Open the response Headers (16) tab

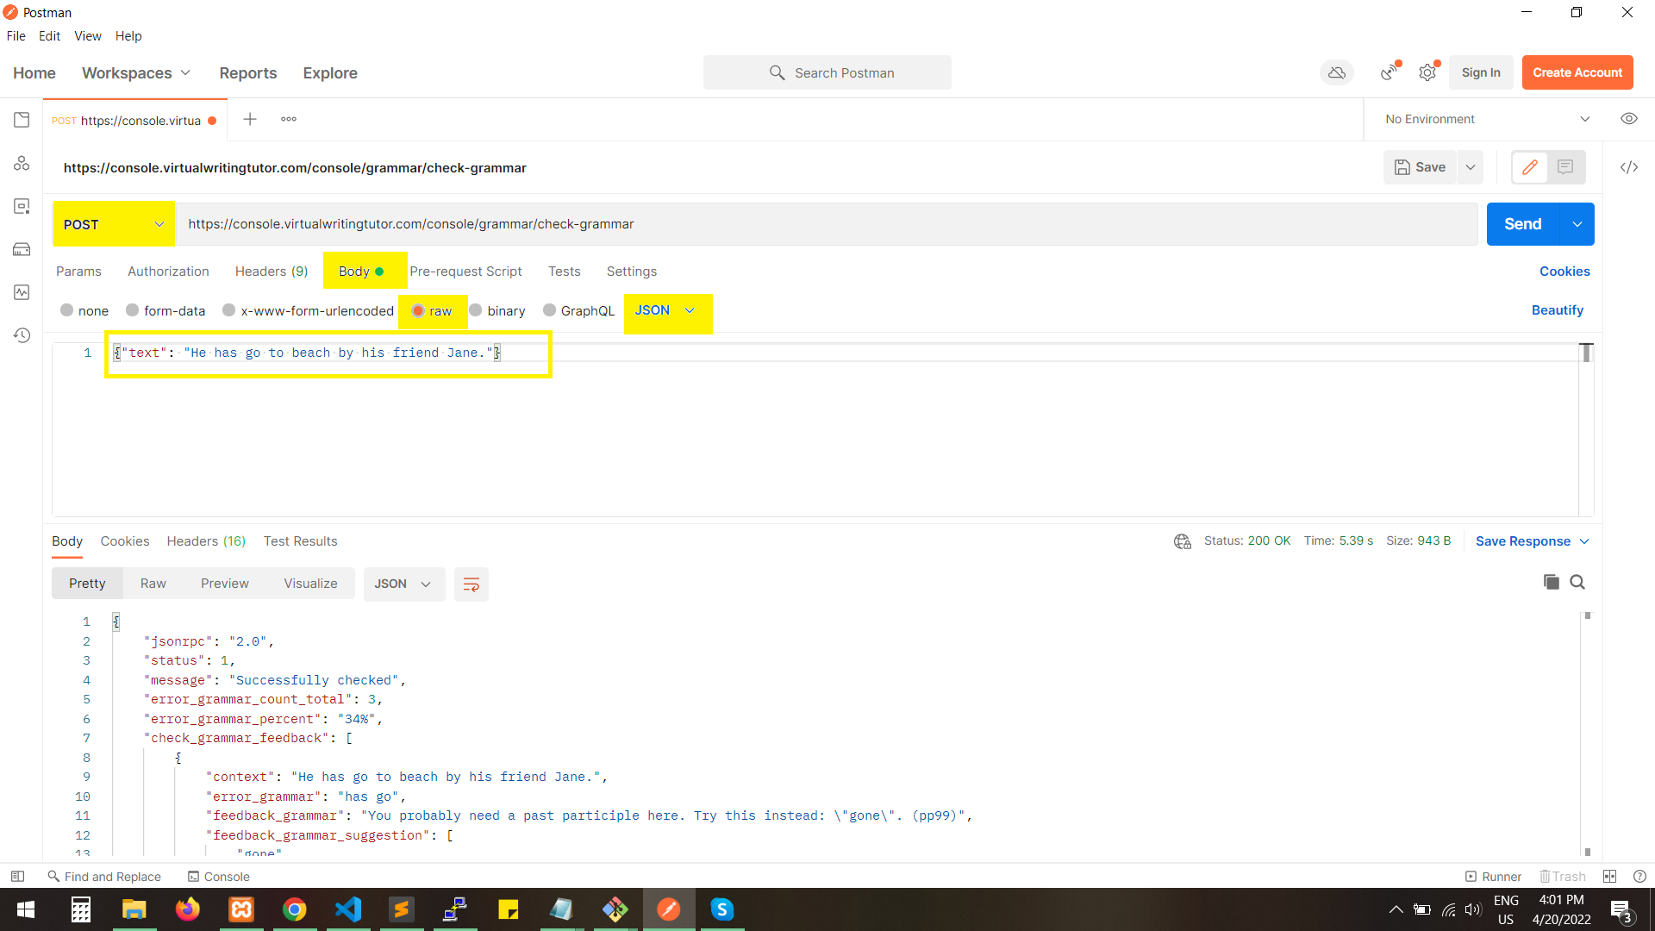(x=206, y=541)
